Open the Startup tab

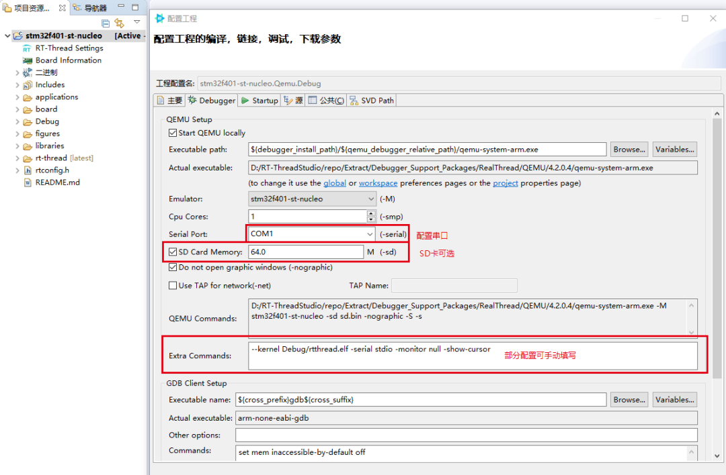[x=259, y=100]
